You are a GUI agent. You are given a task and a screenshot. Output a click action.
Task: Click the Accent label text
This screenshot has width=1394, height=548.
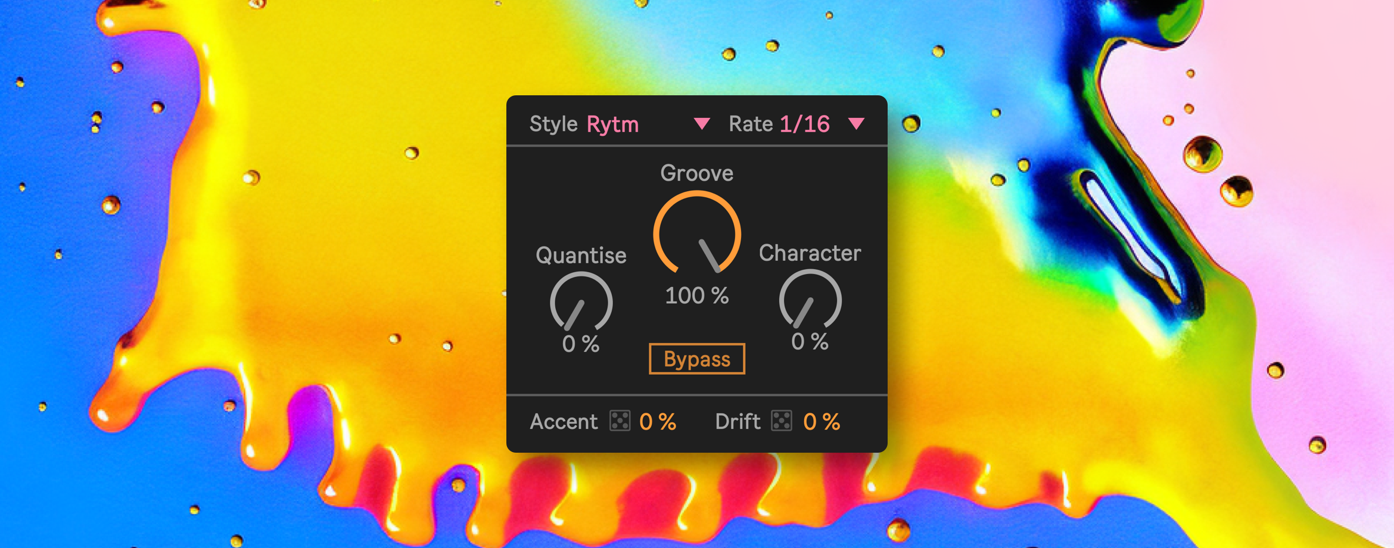point(564,422)
